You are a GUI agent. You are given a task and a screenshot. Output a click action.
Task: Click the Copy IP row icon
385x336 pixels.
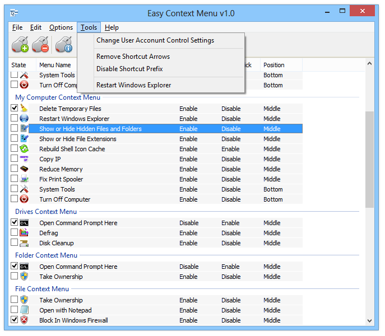point(24,158)
